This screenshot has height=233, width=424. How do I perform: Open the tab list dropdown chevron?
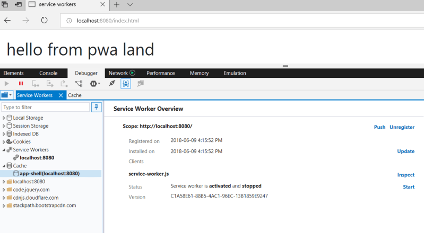pos(130,5)
